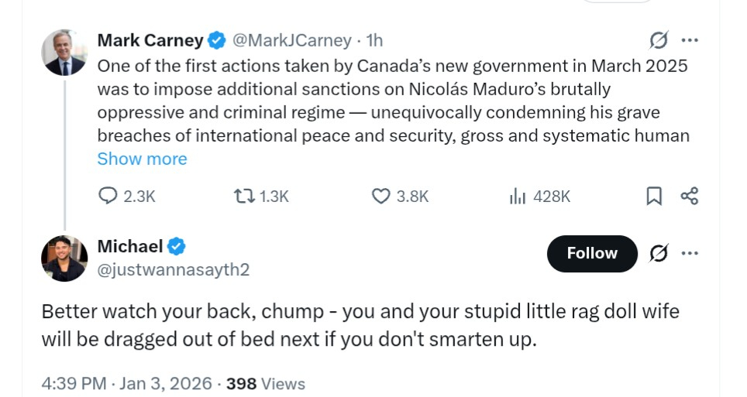This screenshot has width=747, height=397.
Task: Open more options menu on Michael's reply
Action: (x=689, y=253)
